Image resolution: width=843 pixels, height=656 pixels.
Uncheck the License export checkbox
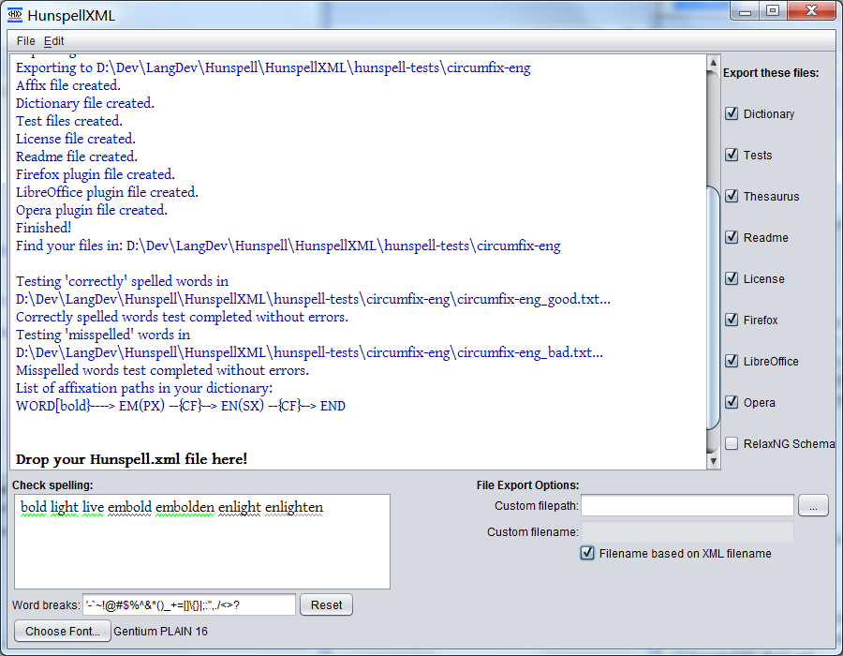[x=732, y=278]
